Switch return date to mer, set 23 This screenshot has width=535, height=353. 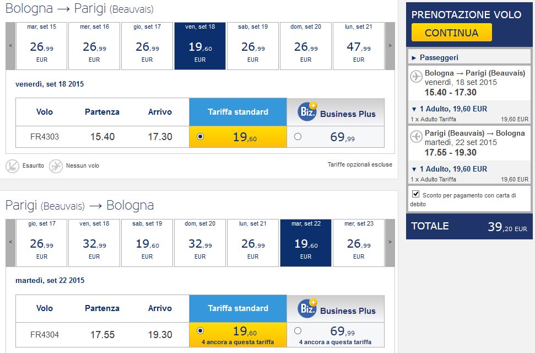359,243
